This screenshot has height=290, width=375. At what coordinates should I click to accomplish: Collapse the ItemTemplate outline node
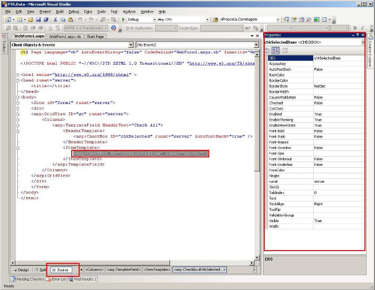point(17,148)
